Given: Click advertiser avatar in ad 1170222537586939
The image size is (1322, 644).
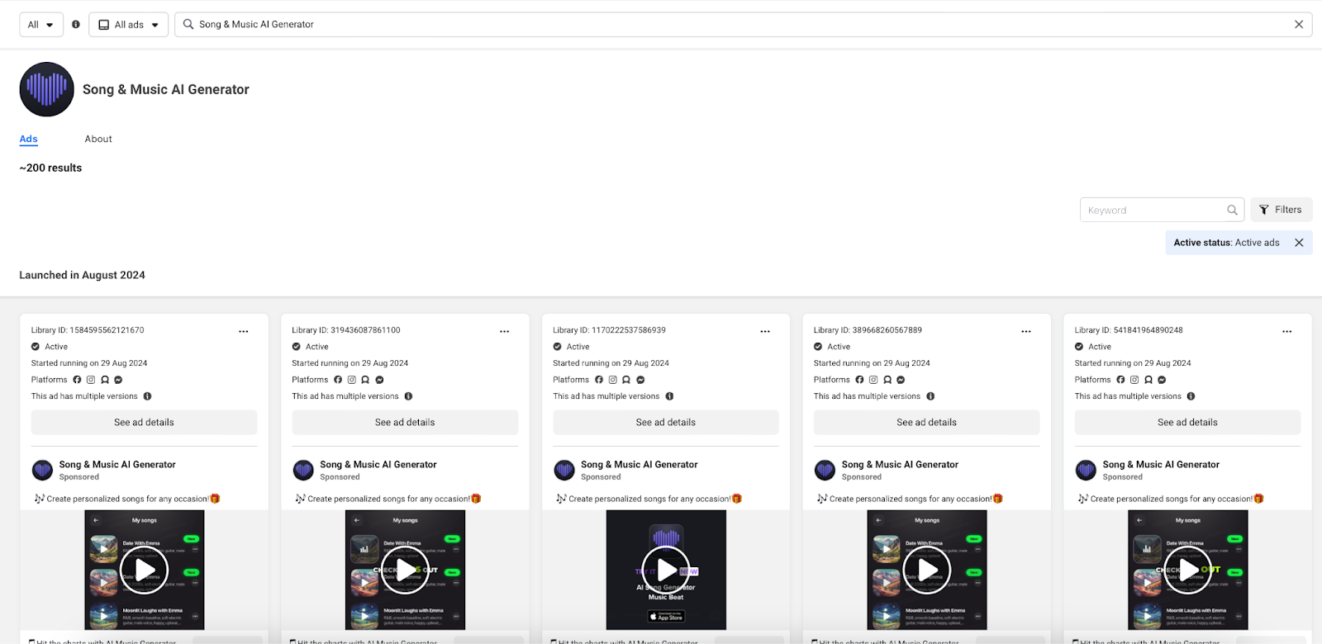Looking at the screenshot, I should (x=564, y=471).
